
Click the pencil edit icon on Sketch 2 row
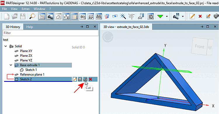coord(75,79)
